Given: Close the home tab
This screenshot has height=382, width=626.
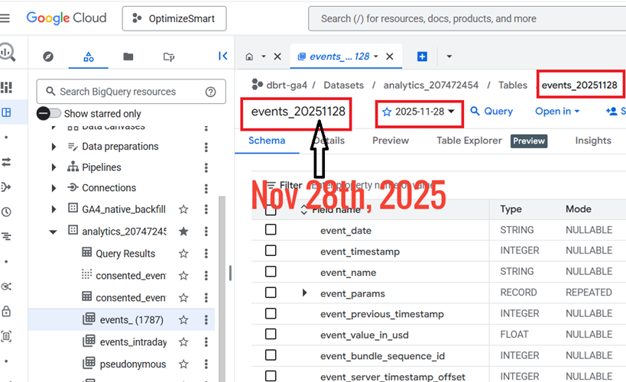Looking at the screenshot, I should pos(277,57).
